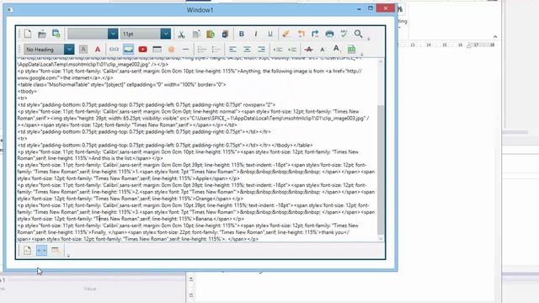Open the 11pt font size dropdown
The height and width of the screenshot is (303, 539).
pos(165,34)
